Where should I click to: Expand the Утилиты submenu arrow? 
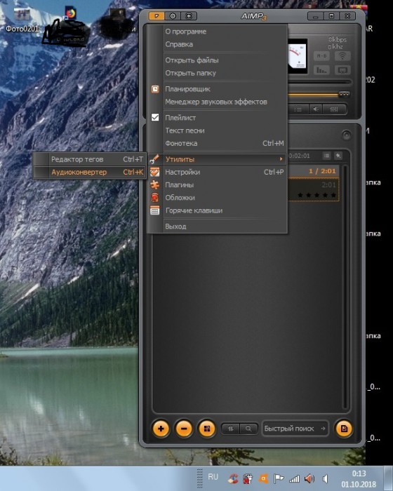click(x=281, y=159)
